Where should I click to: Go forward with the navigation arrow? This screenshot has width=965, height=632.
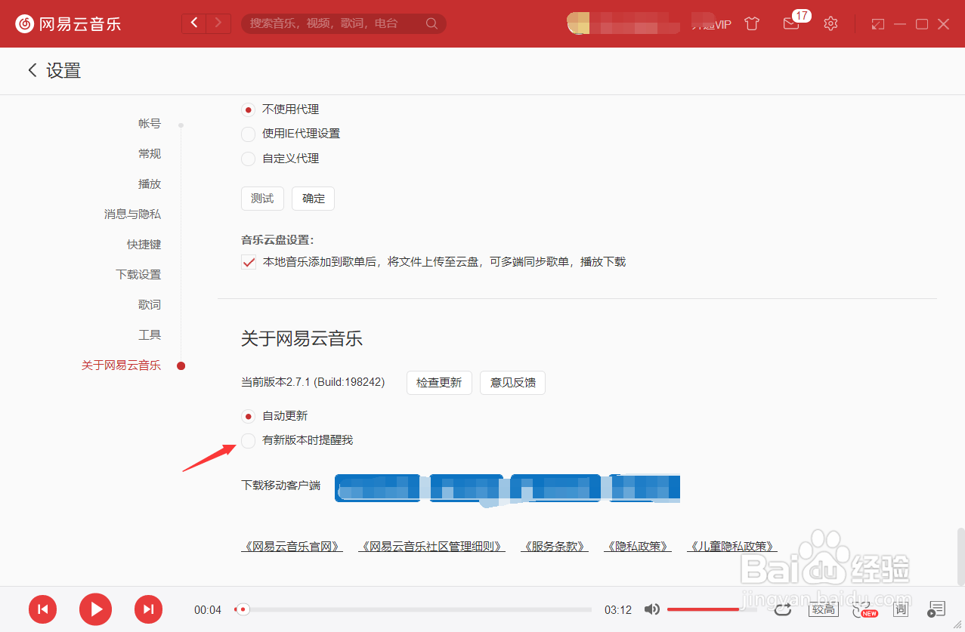(218, 23)
